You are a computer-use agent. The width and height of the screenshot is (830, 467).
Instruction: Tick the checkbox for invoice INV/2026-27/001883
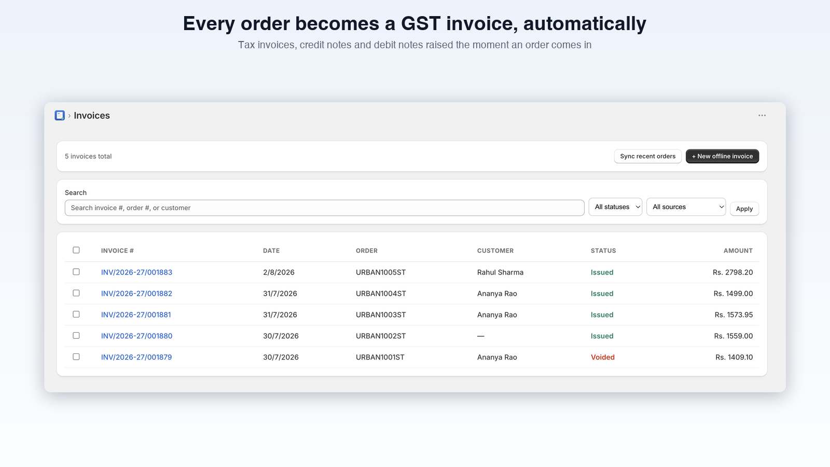pyautogui.click(x=76, y=272)
